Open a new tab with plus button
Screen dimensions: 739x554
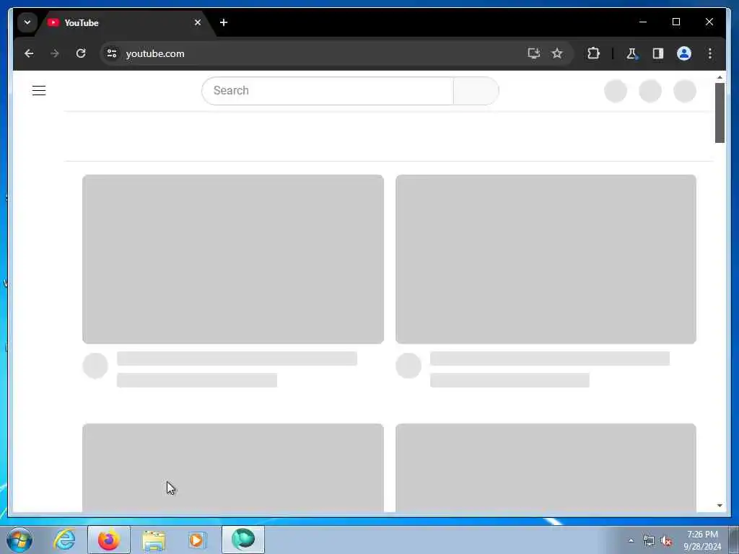[x=224, y=22]
